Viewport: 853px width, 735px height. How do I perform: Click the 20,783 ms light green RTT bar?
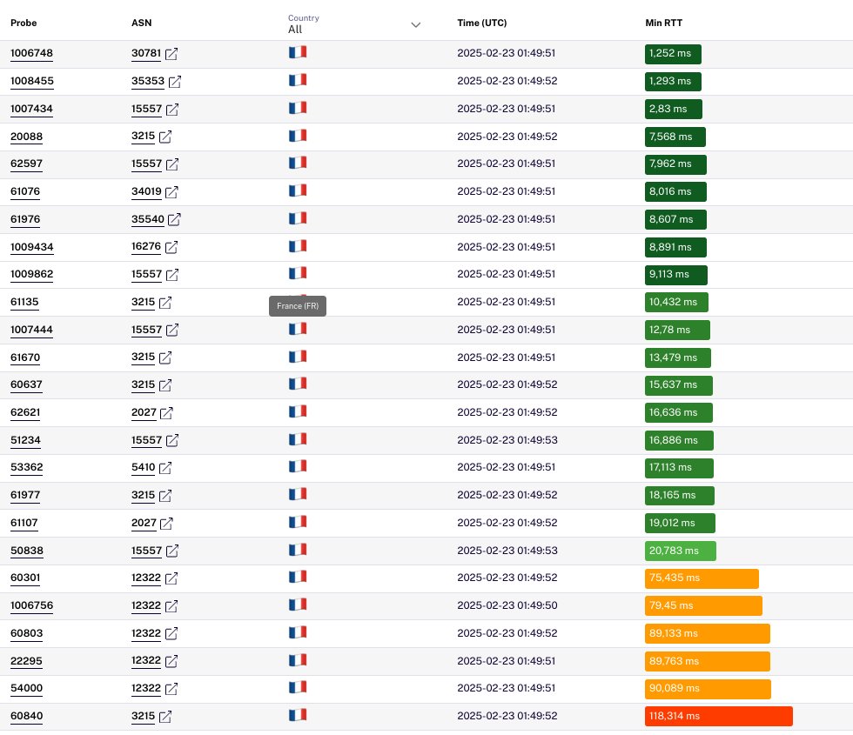pos(680,551)
